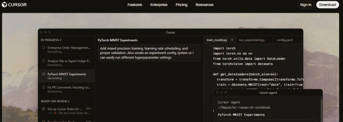343x122 pixels.
Task: Click the +37 -0 diff summary line
Action: (69, 113)
